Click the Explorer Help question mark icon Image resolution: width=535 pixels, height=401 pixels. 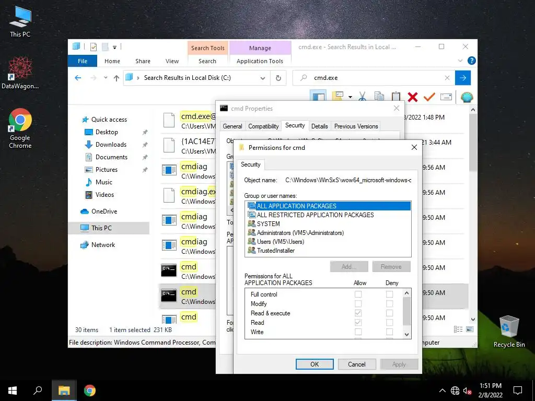point(472,61)
